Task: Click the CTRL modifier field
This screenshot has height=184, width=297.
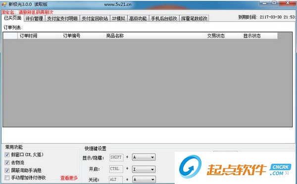Action: click(x=116, y=169)
